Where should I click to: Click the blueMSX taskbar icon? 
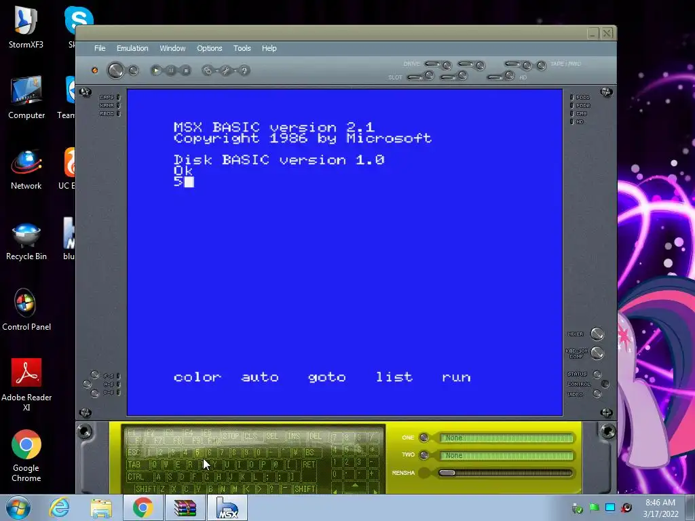pyautogui.click(x=227, y=507)
